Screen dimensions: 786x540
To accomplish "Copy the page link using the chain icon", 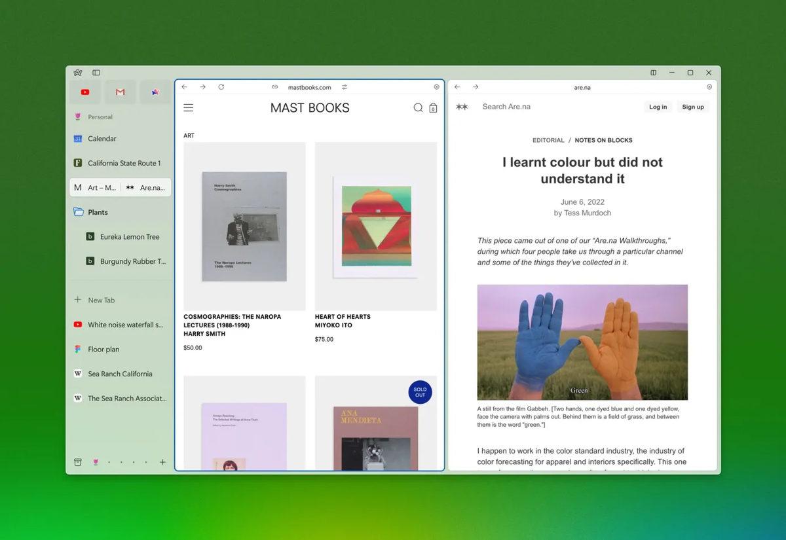I will point(274,86).
